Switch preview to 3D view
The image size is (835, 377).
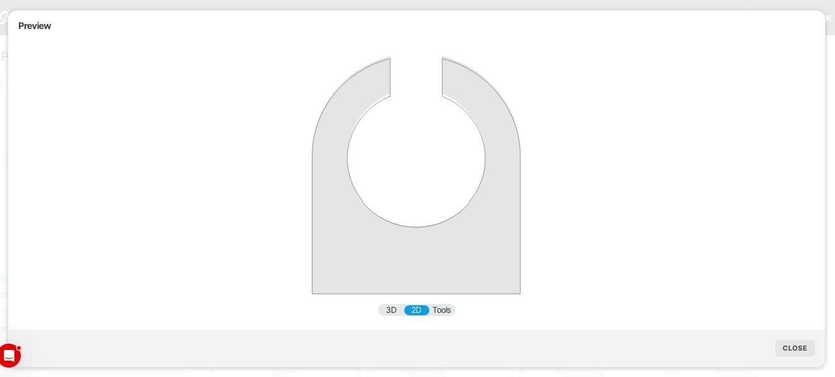click(391, 310)
